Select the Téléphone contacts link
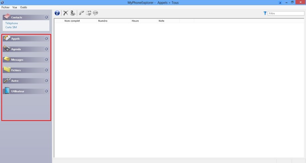 pos(12,23)
